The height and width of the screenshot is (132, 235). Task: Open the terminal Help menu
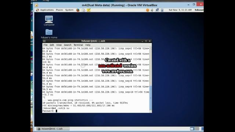[x=88, y=45]
